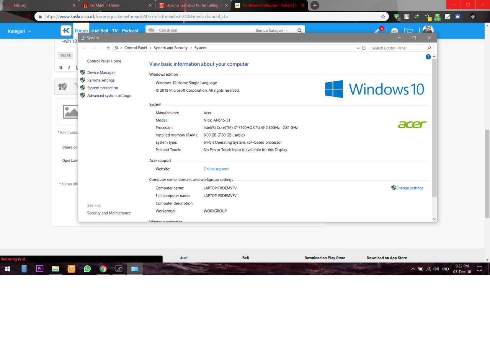Open Remote settings link

tap(101, 80)
